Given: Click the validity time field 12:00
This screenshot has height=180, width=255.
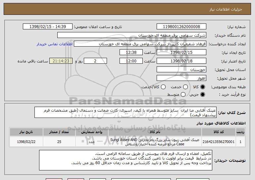Looking at the screenshot, I should [131, 61].
